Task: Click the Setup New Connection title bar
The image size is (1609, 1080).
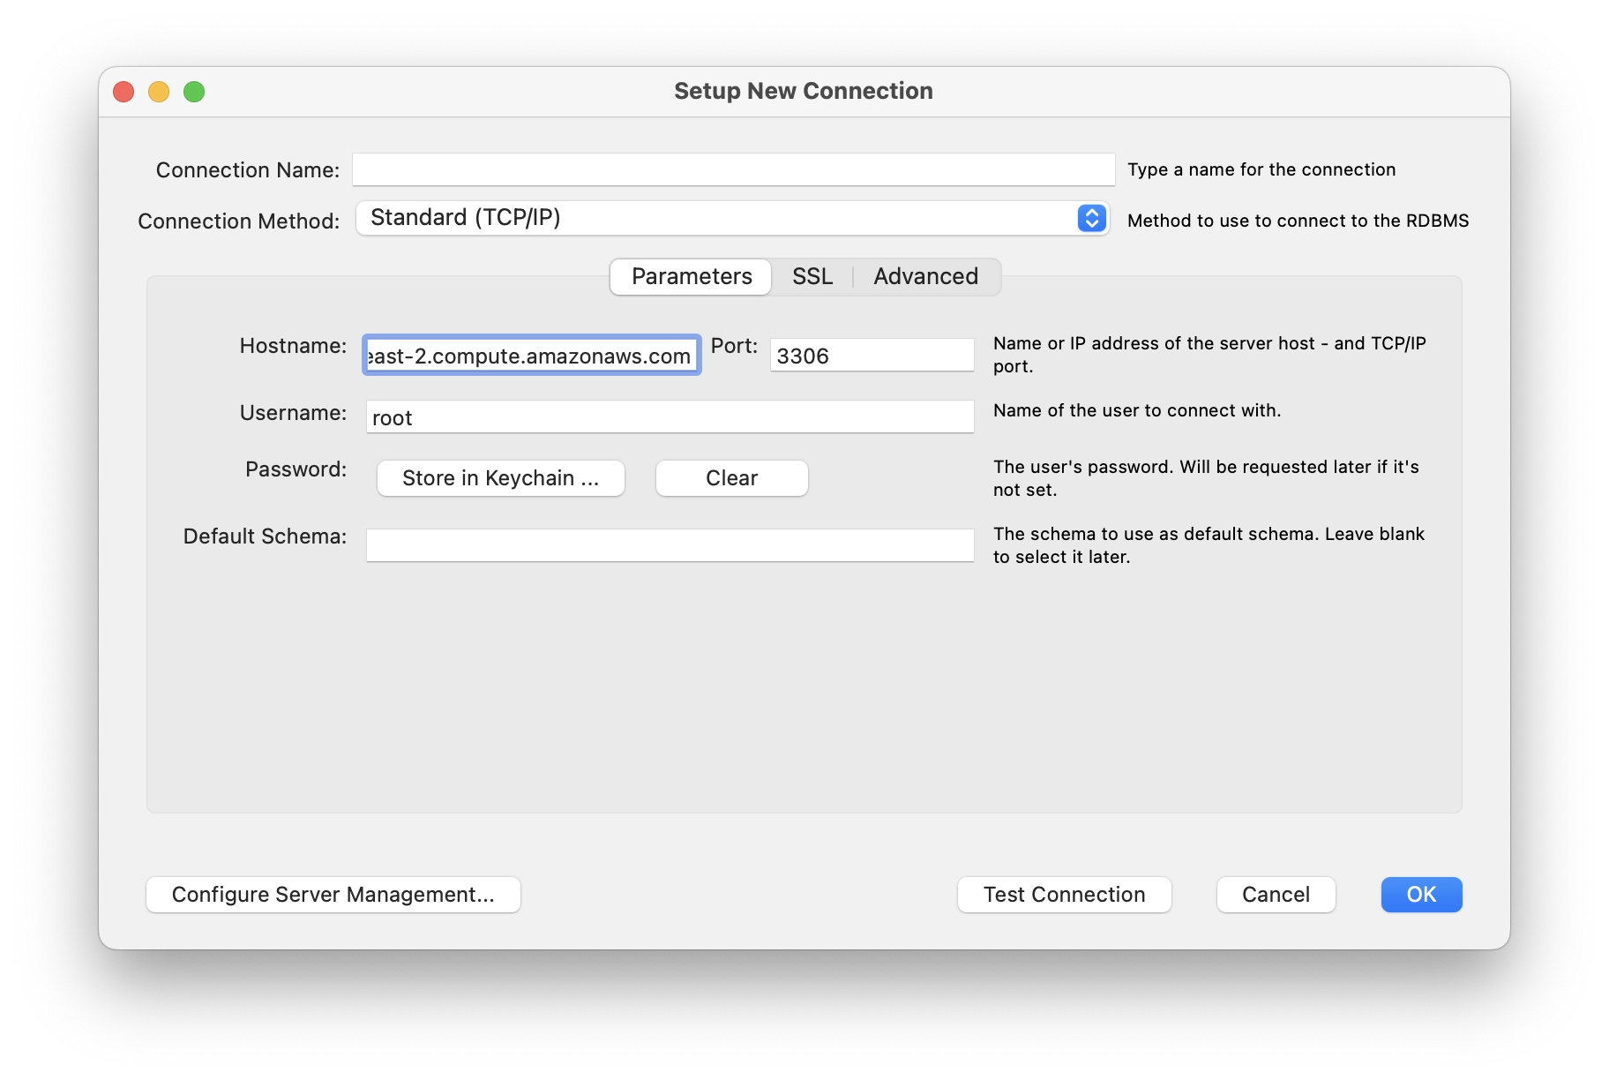Action: (x=803, y=91)
